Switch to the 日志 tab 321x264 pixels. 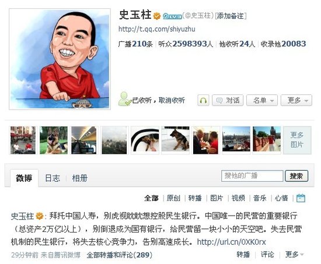(53, 178)
